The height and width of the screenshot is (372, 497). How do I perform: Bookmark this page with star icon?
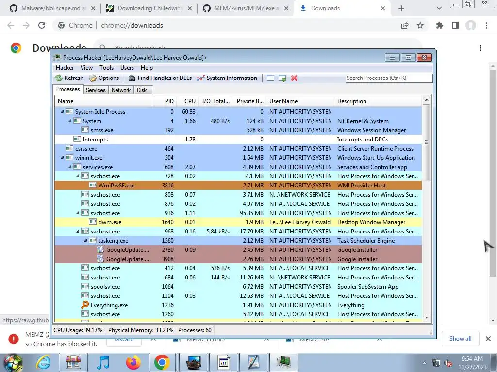420,25
